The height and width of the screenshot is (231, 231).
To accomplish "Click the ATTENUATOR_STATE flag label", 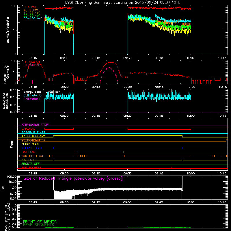I will [x=35, y=125].
